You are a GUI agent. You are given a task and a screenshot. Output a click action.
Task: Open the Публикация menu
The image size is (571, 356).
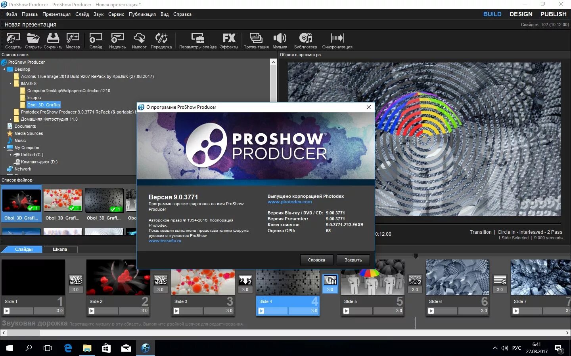[x=142, y=14]
